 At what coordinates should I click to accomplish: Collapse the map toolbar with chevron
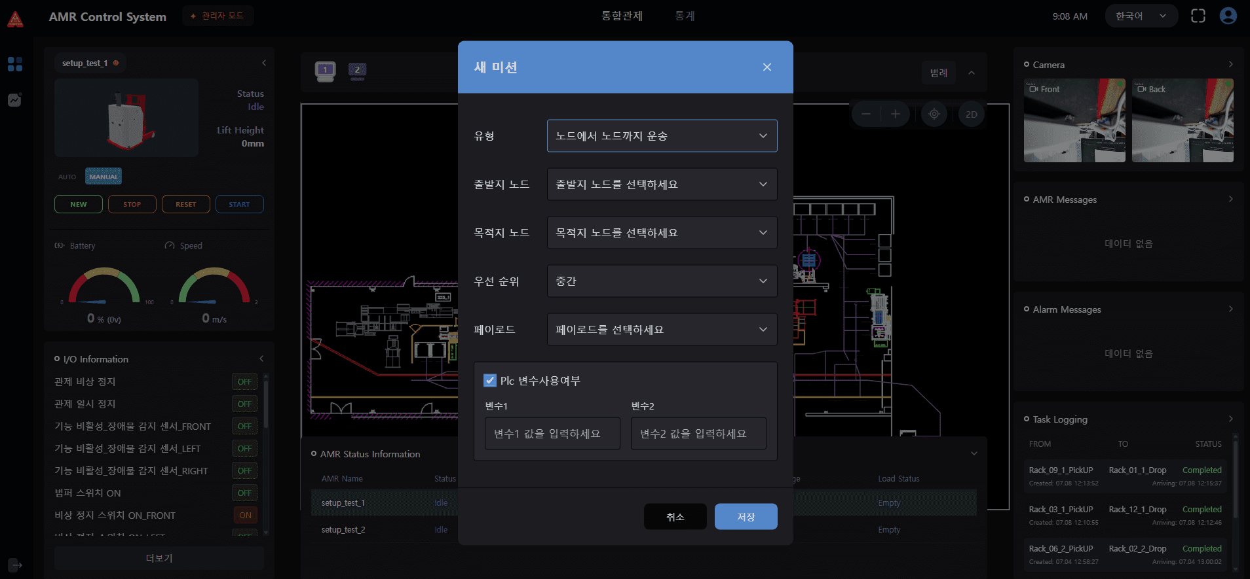[971, 73]
